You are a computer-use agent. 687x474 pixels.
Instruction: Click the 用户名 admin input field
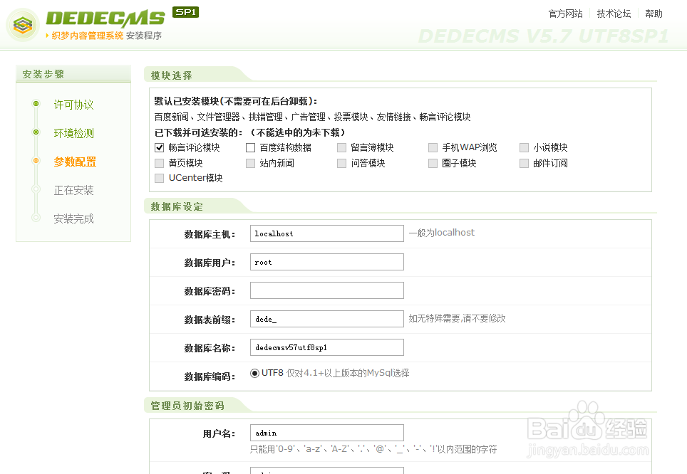click(x=327, y=433)
